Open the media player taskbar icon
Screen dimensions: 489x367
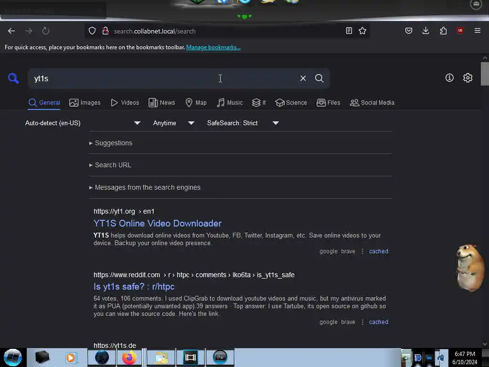click(71, 357)
